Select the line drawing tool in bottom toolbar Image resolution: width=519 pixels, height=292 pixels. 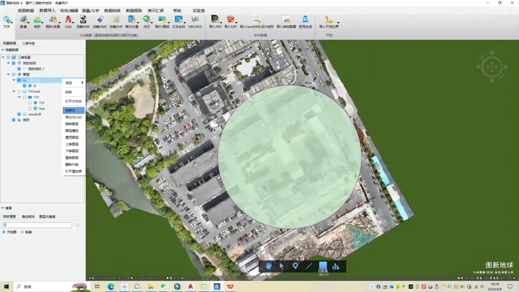pos(309,266)
